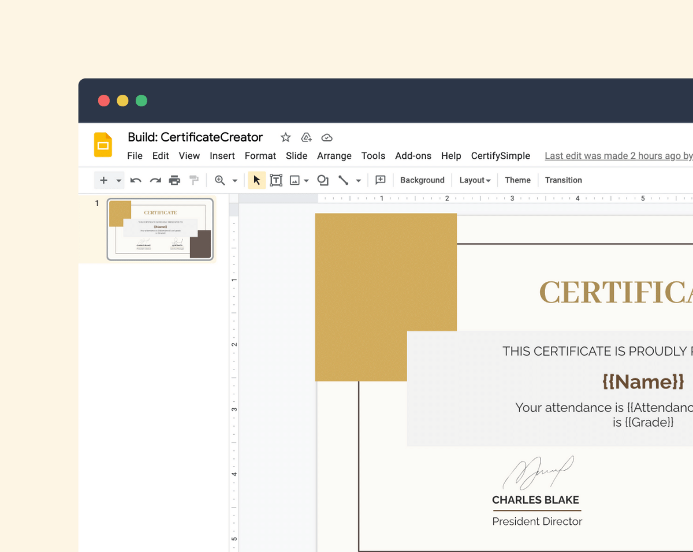The image size is (693, 552).
Task: Star the document title
Action: [x=285, y=137]
